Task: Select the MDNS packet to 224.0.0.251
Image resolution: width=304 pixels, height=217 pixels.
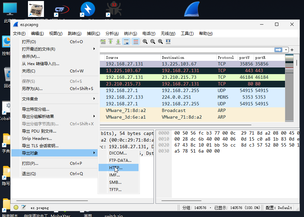Action: pos(192,97)
